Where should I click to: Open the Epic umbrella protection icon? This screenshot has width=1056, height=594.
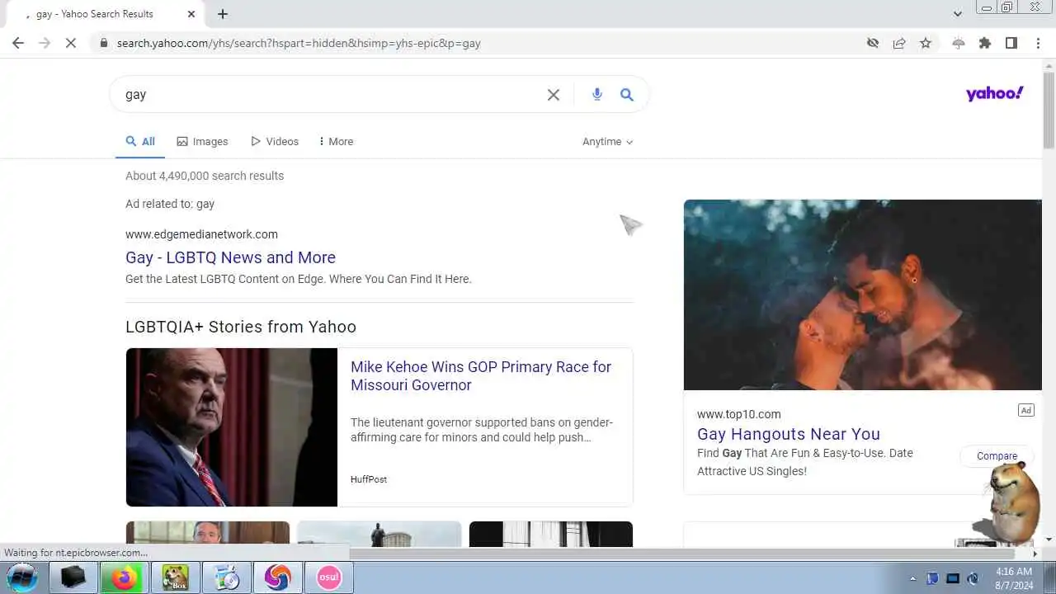(x=958, y=43)
